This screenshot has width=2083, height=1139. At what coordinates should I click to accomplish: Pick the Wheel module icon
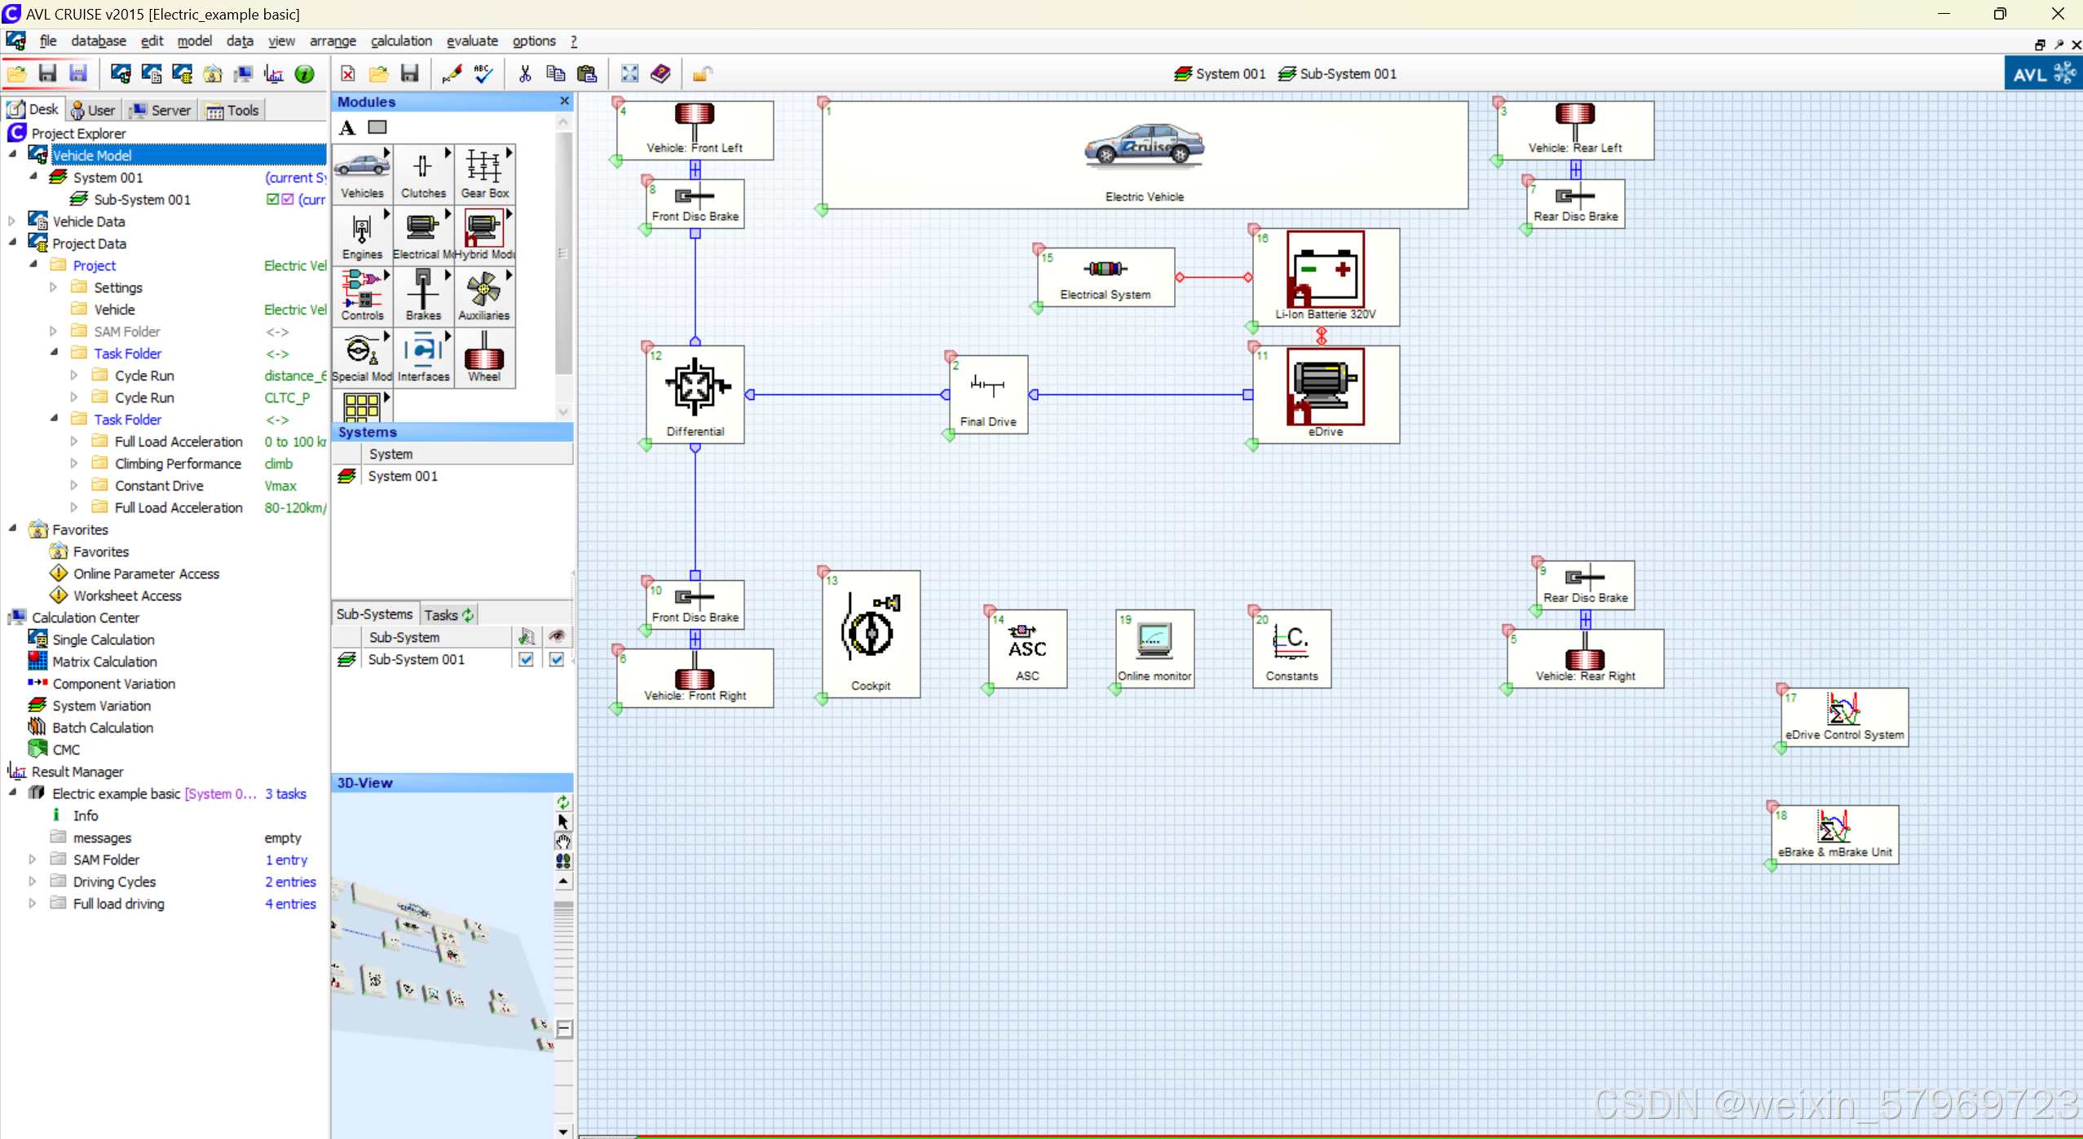tap(484, 357)
